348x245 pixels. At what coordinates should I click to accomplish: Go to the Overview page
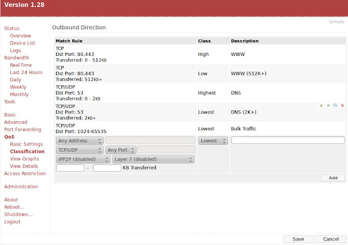[x=21, y=36]
